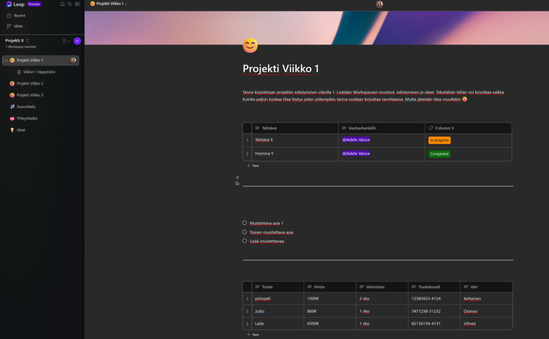This screenshot has width=549, height=339.
Task: Open comments with the bubble icon beside divider
Action: click(x=237, y=183)
